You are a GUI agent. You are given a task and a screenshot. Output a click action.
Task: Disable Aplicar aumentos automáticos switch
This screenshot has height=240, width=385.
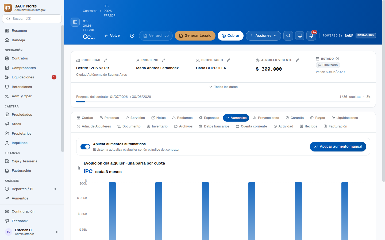pos(85,147)
